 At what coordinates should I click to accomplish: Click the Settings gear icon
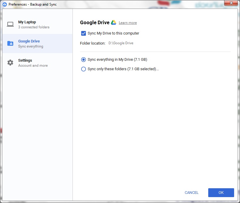(x=10, y=63)
